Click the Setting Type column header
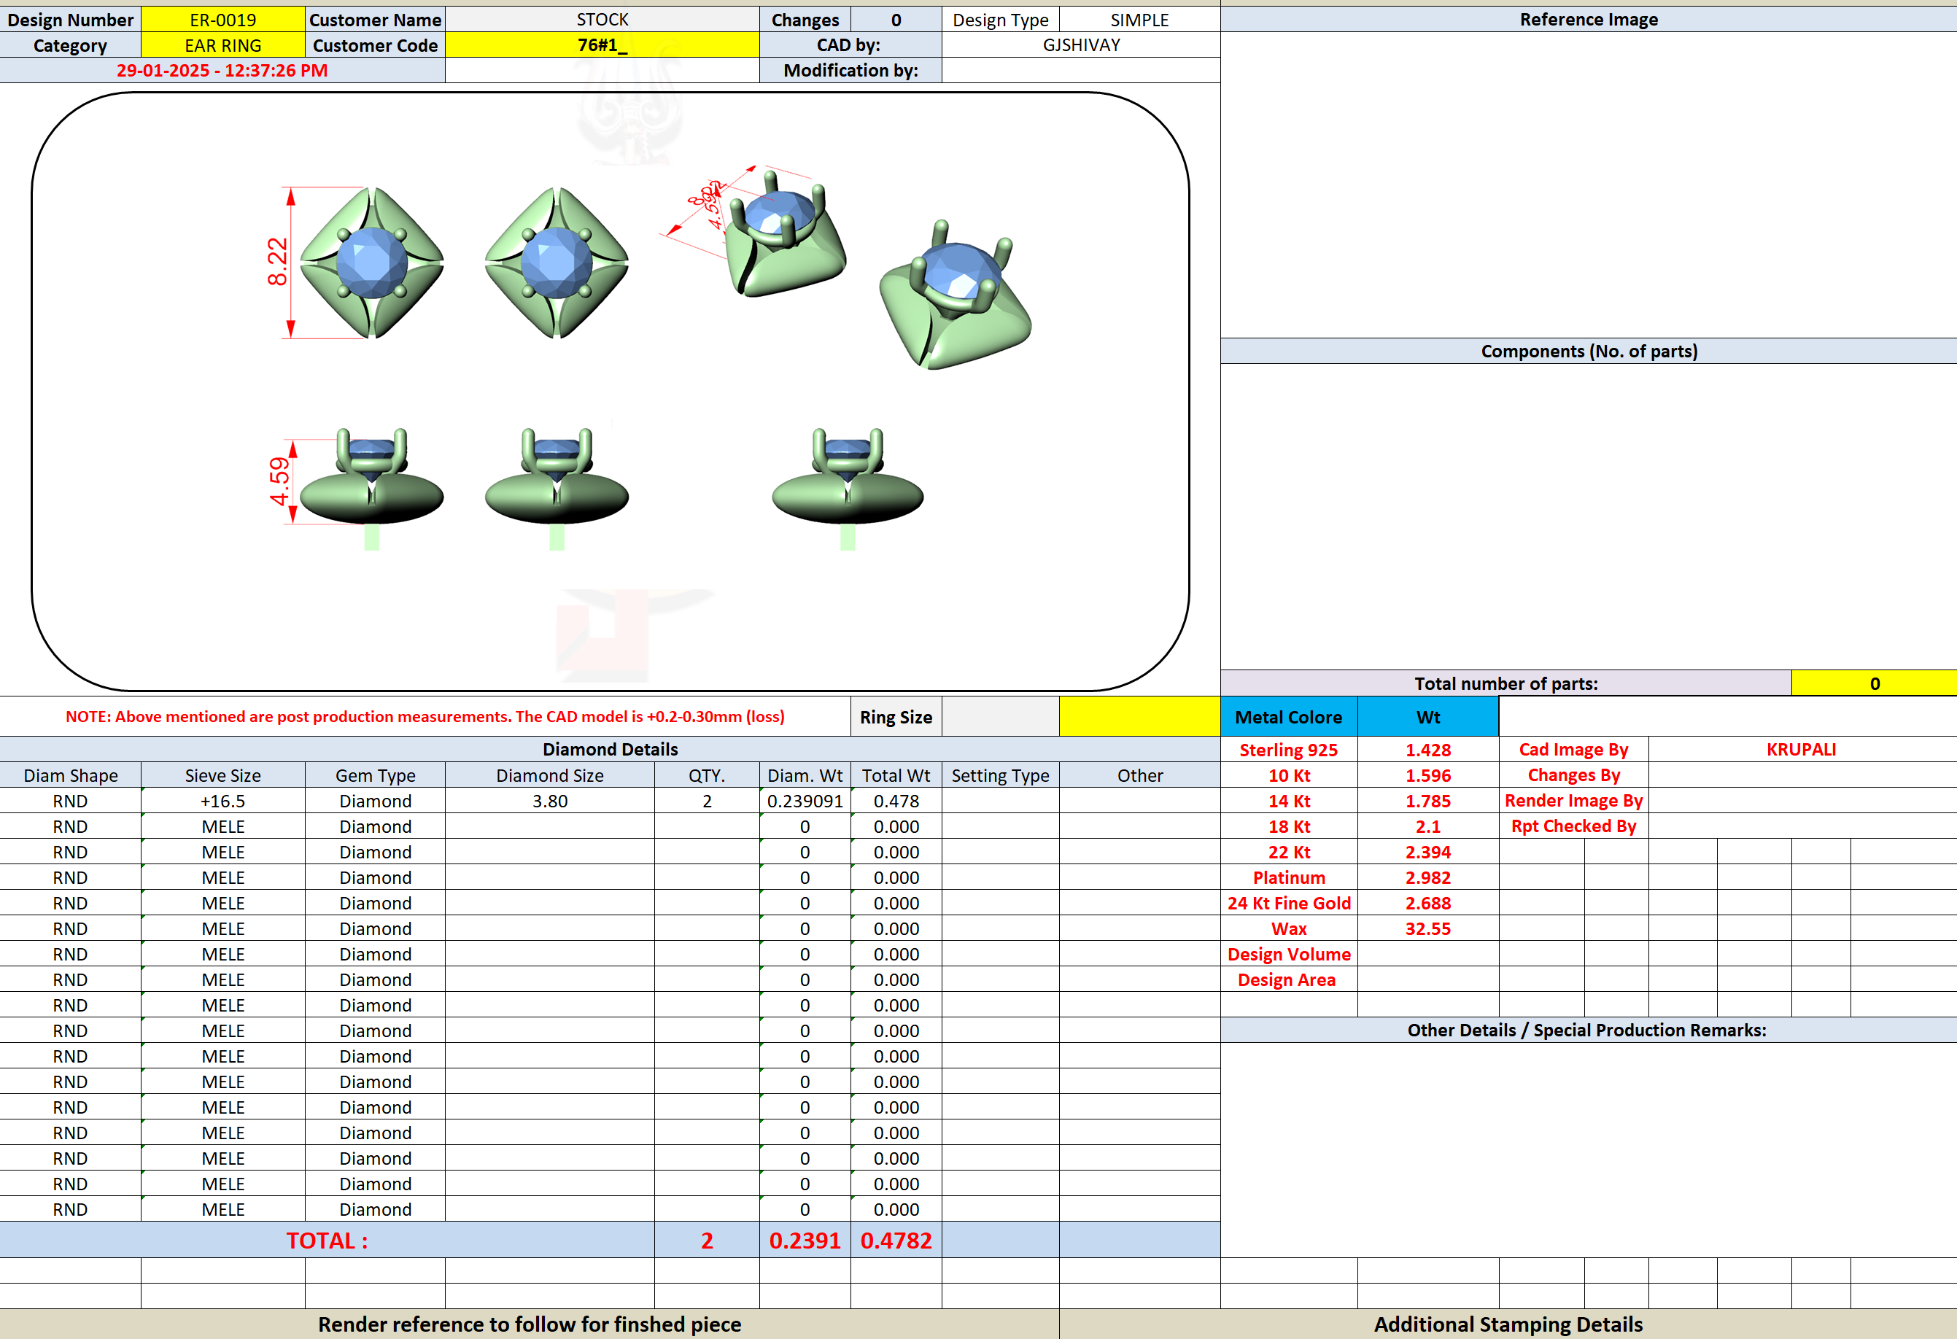 (x=1001, y=775)
